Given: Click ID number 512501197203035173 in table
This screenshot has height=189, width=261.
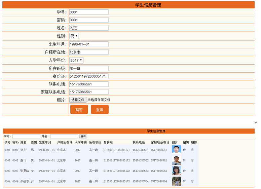Looking at the screenshot, I should pyautogui.click(x=117, y=181).
